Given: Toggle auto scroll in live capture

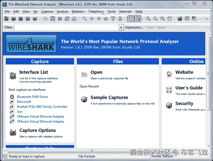Looking at the screenshot, I should tap(138, 19).
